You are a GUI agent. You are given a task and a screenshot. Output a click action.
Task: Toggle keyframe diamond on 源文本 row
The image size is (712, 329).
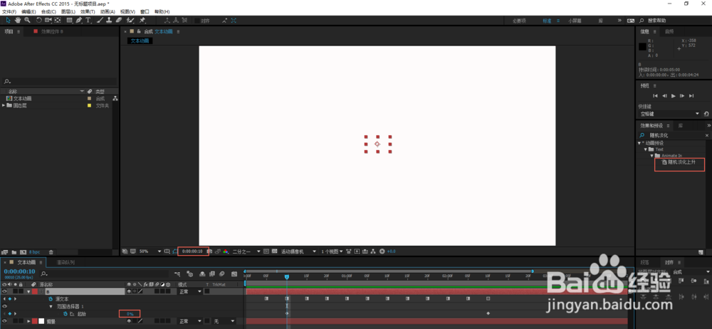pos(10,299)
